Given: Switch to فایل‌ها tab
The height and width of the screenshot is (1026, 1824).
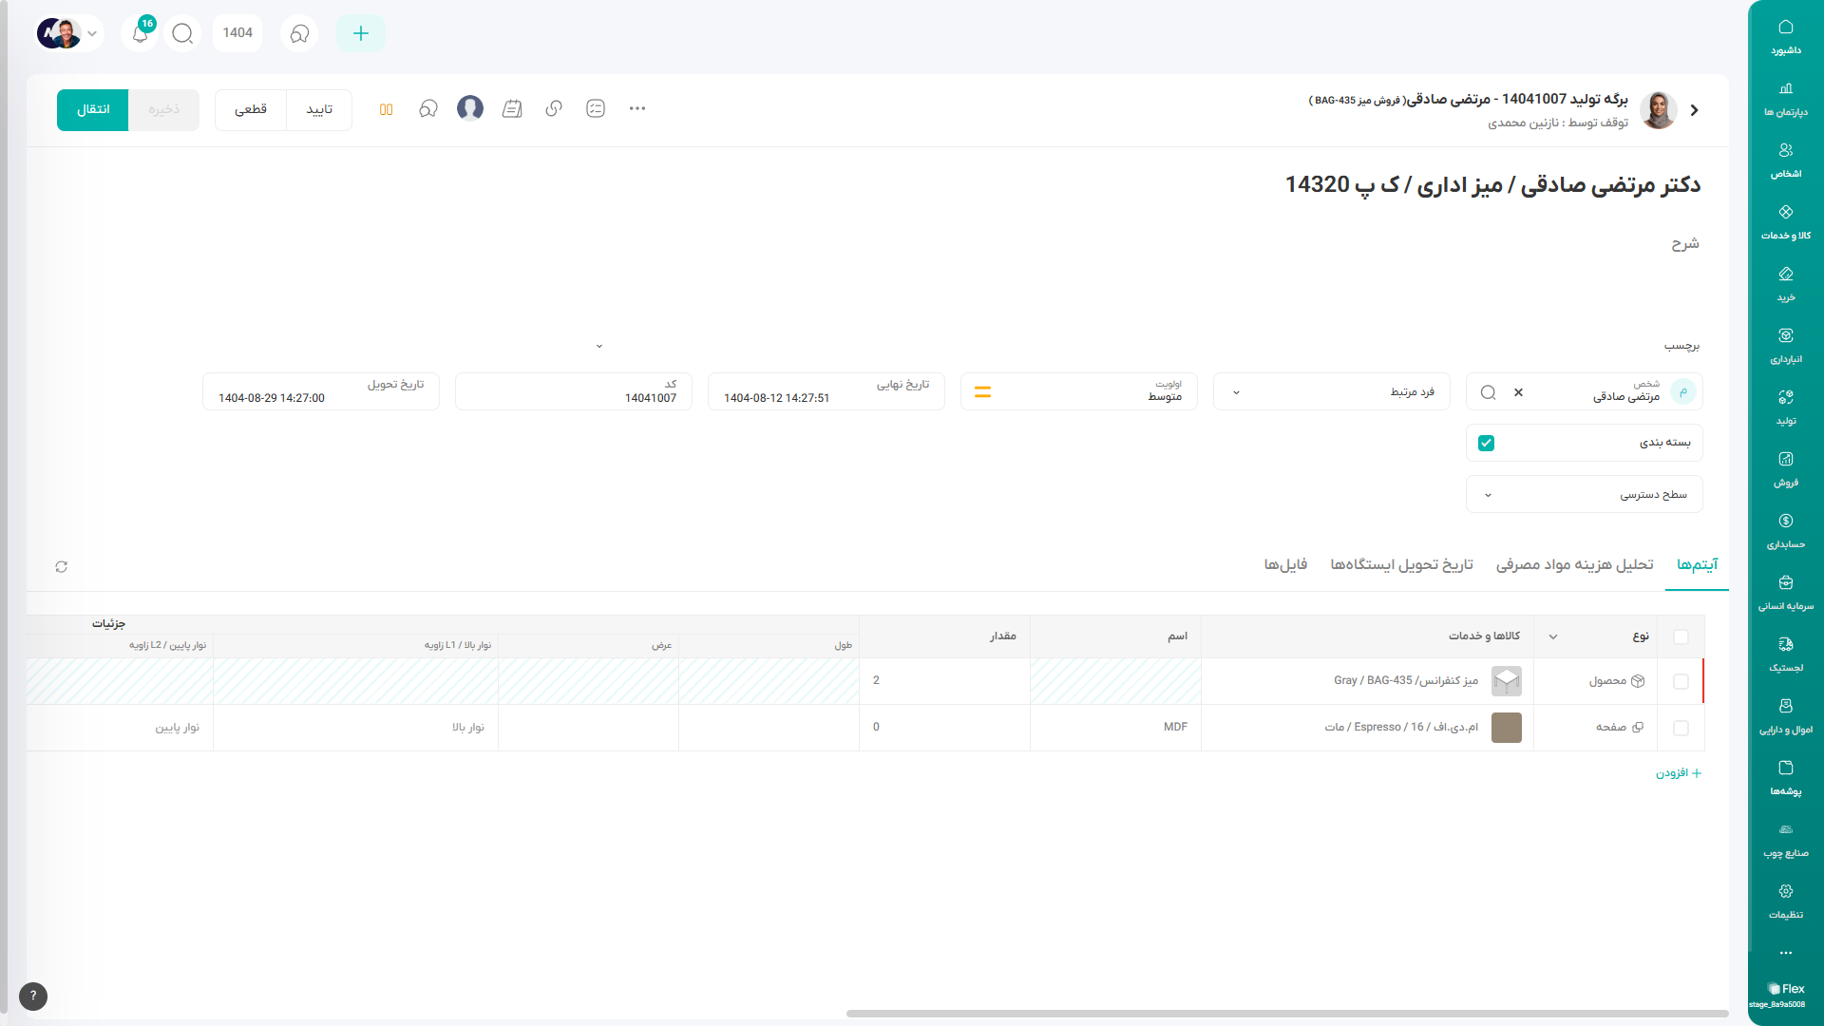Looking at the screenshot, I should (1285, 564).
